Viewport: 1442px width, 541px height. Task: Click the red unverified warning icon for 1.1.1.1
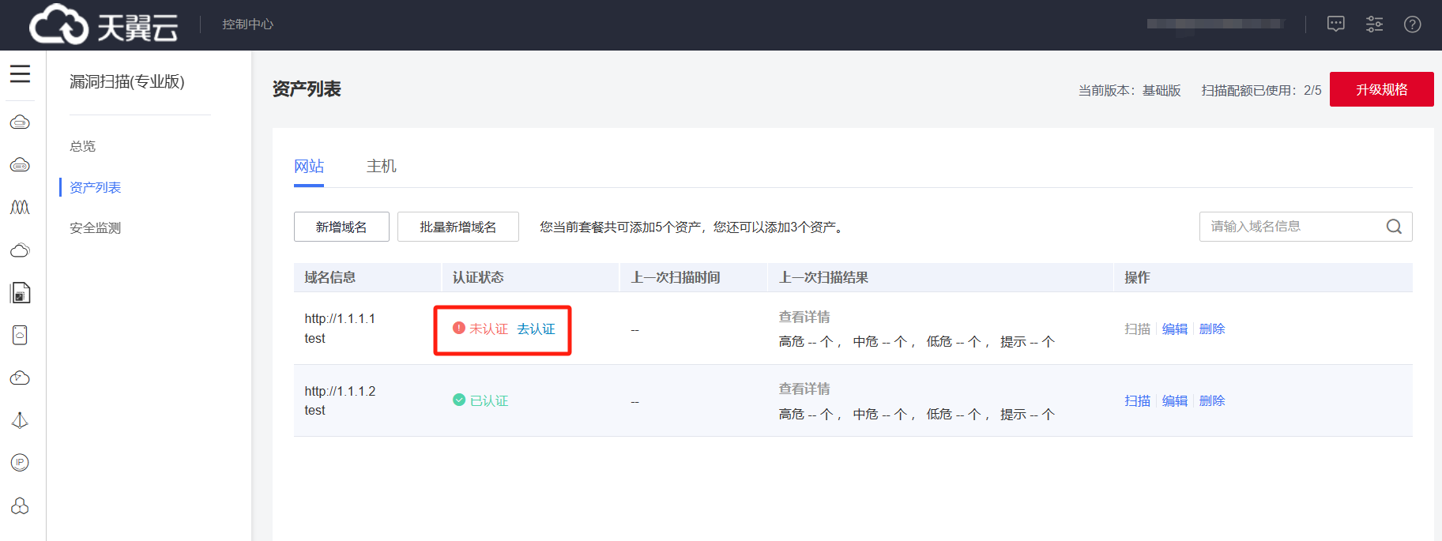[x=458, y=328]
